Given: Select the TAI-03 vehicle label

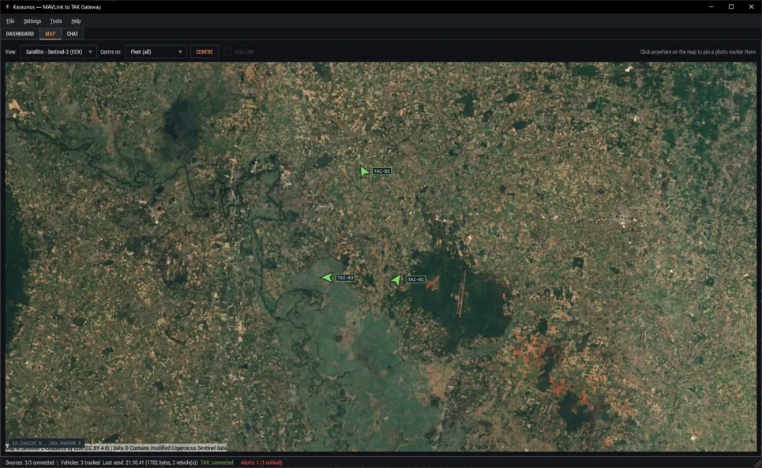Looking at the screenshot, I should (x=345, y=278).
